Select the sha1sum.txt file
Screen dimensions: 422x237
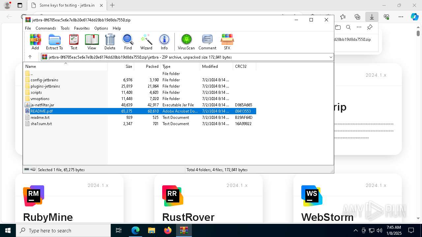point(140,124)
